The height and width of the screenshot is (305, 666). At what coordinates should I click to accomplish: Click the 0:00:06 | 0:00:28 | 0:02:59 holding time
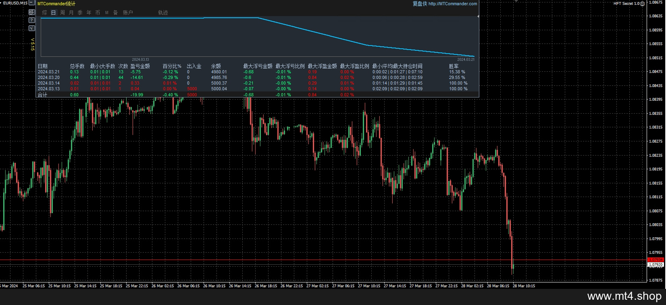pyautogui.click(x=398, y=77)
